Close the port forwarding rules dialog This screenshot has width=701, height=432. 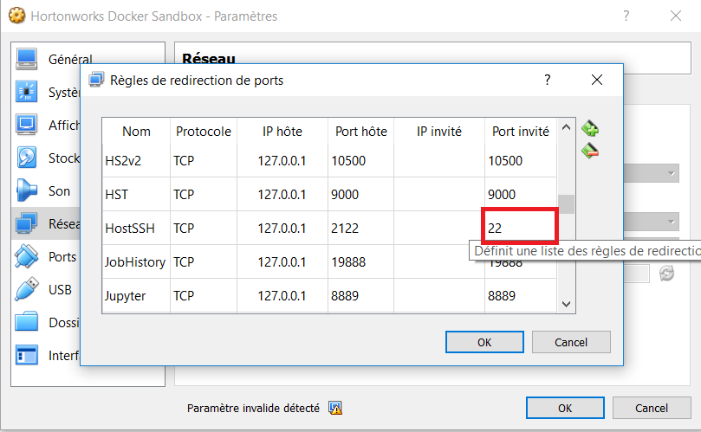pos(597,80)
